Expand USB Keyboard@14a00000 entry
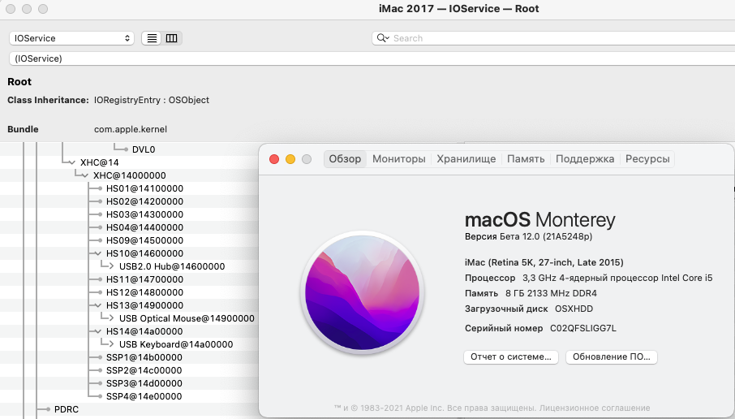The height and width of the screenshot is (419, 735). [x=111, y=344]
